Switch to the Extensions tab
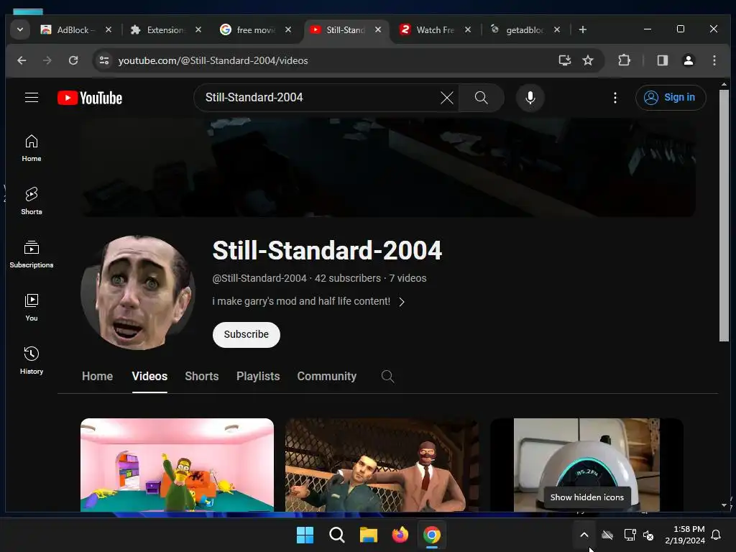This screenshot has height=552, width=736. click(x=160, y=29)
